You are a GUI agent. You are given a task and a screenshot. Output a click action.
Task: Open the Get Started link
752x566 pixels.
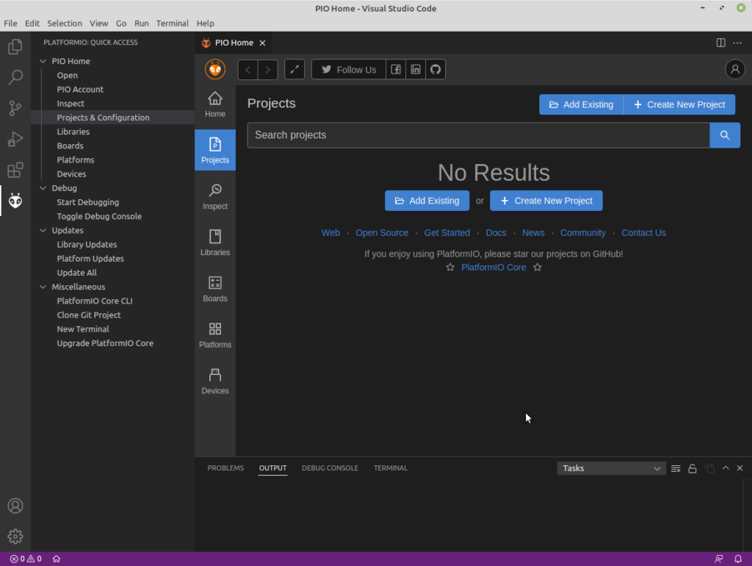point(447,233)
